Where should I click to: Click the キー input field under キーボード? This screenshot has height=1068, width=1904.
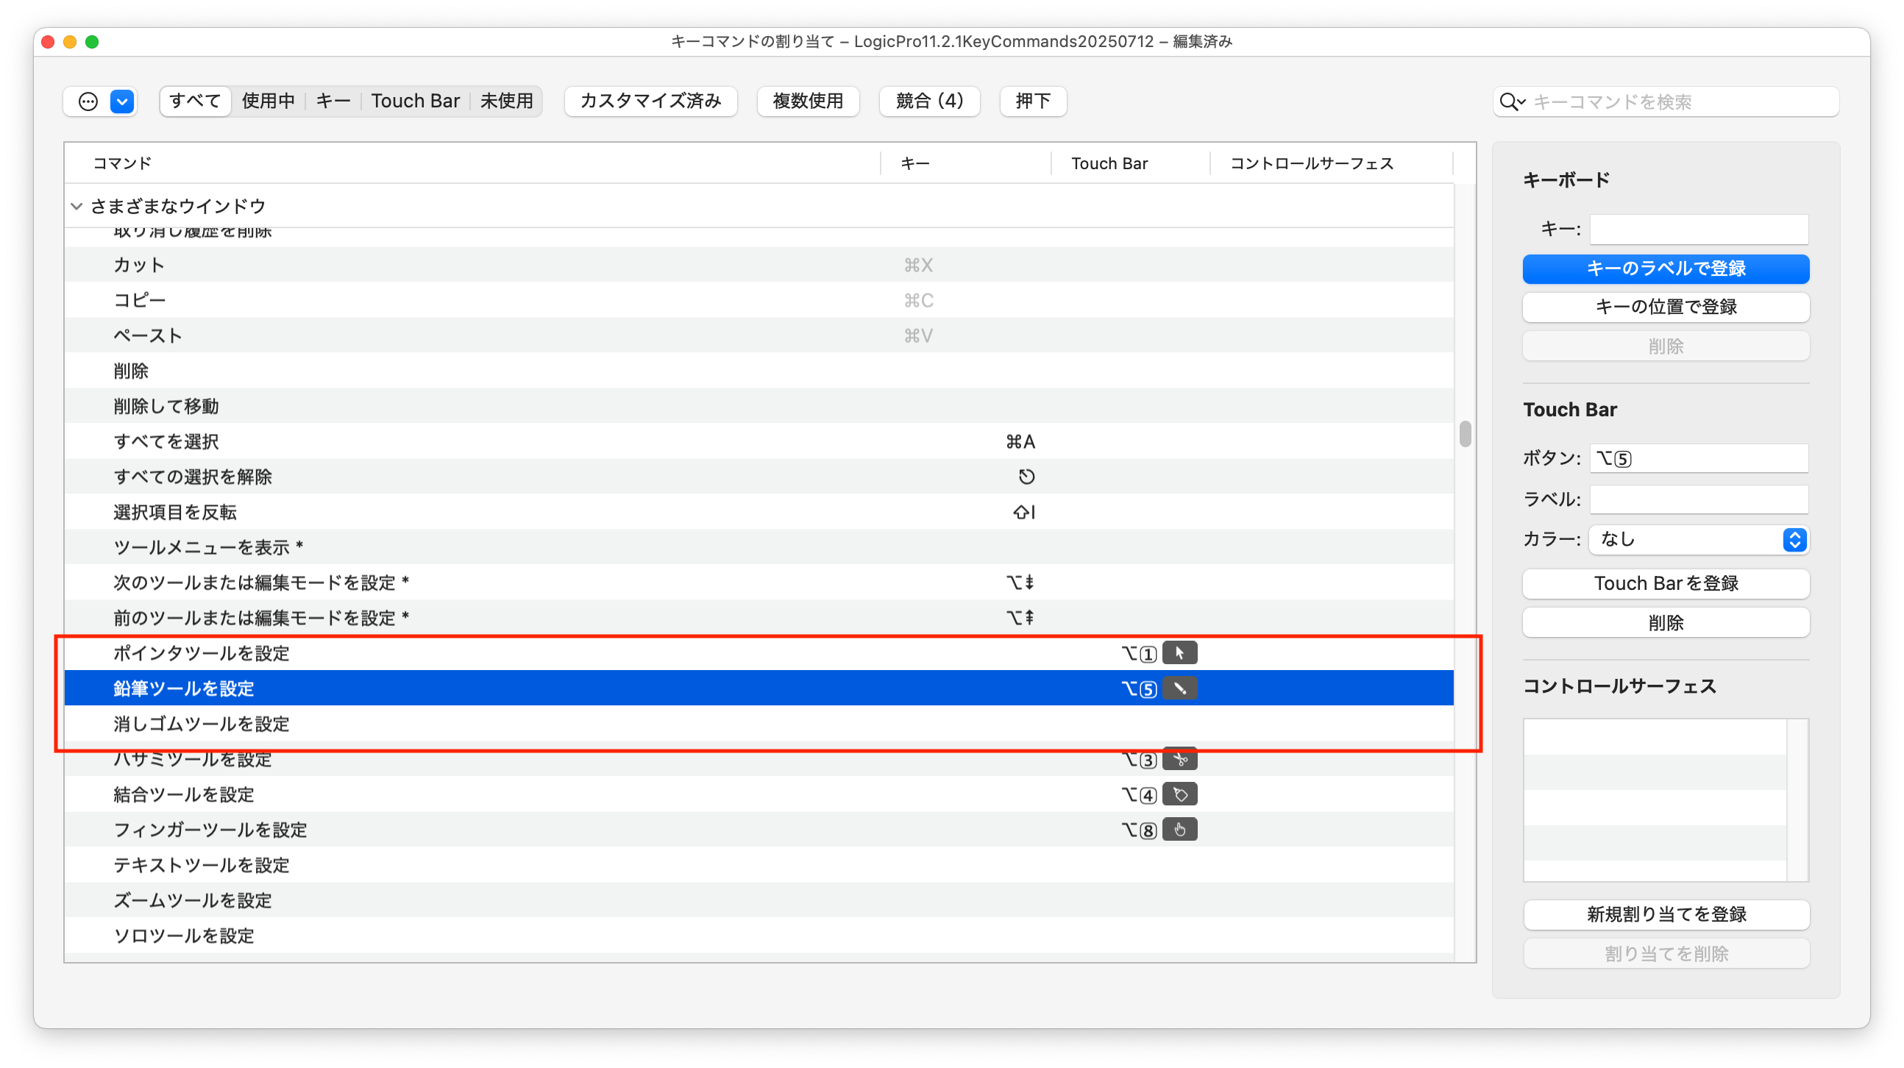1699,230
